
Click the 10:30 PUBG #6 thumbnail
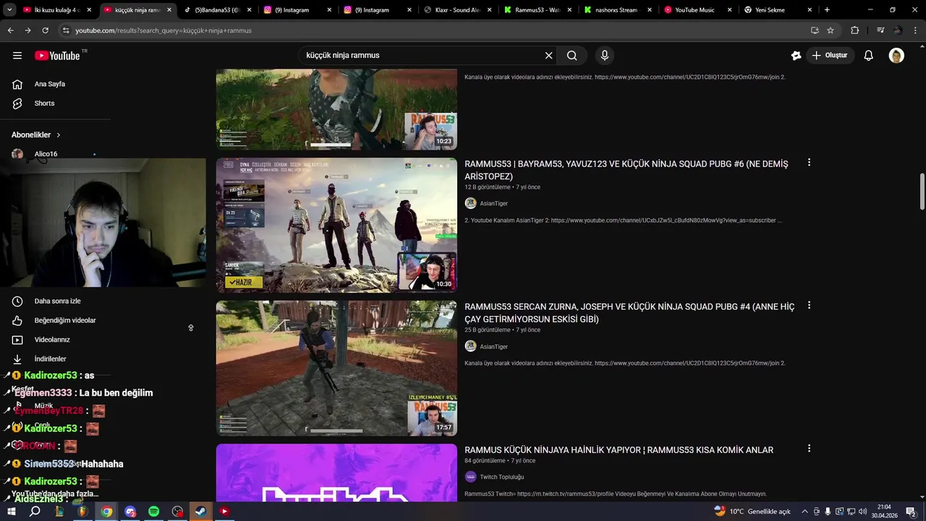click(336, 225)
